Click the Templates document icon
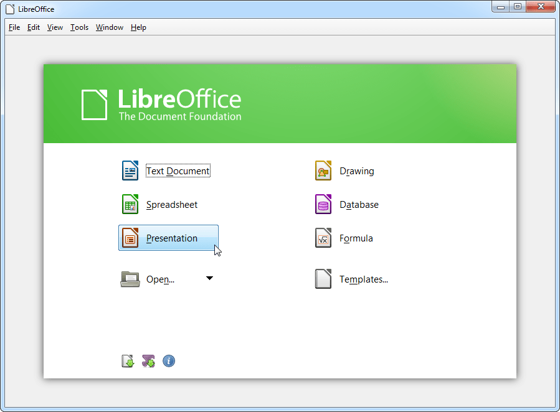 coord(323,278)
